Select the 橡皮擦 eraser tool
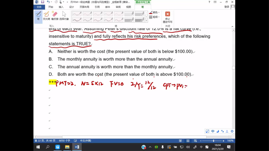The image size is (269, 151). (55, 16)
